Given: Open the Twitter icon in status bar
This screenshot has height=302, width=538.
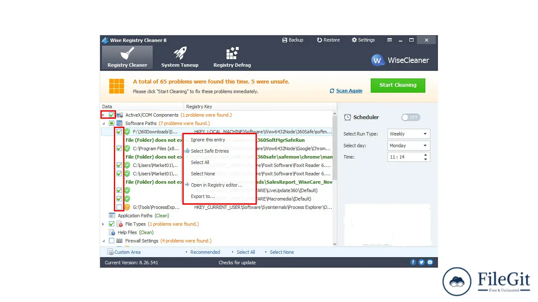Looking at the screenshot, I should click(422, 263).
